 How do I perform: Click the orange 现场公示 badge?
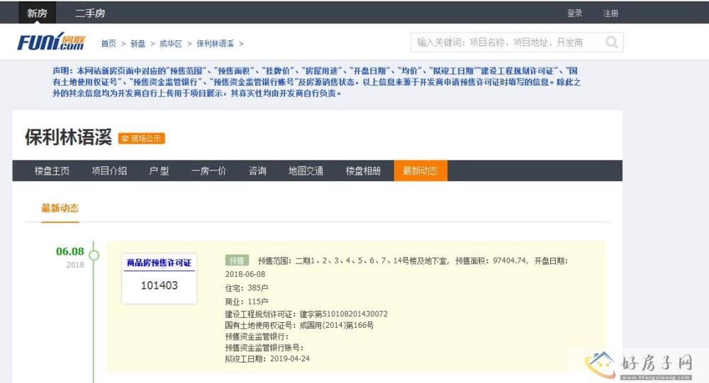tap(142, 138)
